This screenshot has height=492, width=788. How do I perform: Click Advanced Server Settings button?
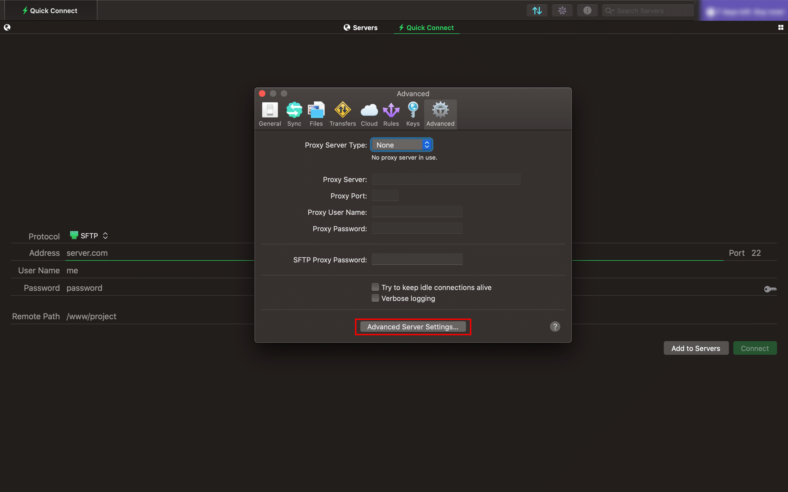click(x=413, y=327)
